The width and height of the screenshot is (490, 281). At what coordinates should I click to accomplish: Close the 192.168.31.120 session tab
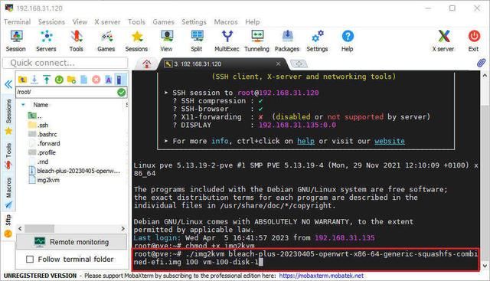click(278, 64)
